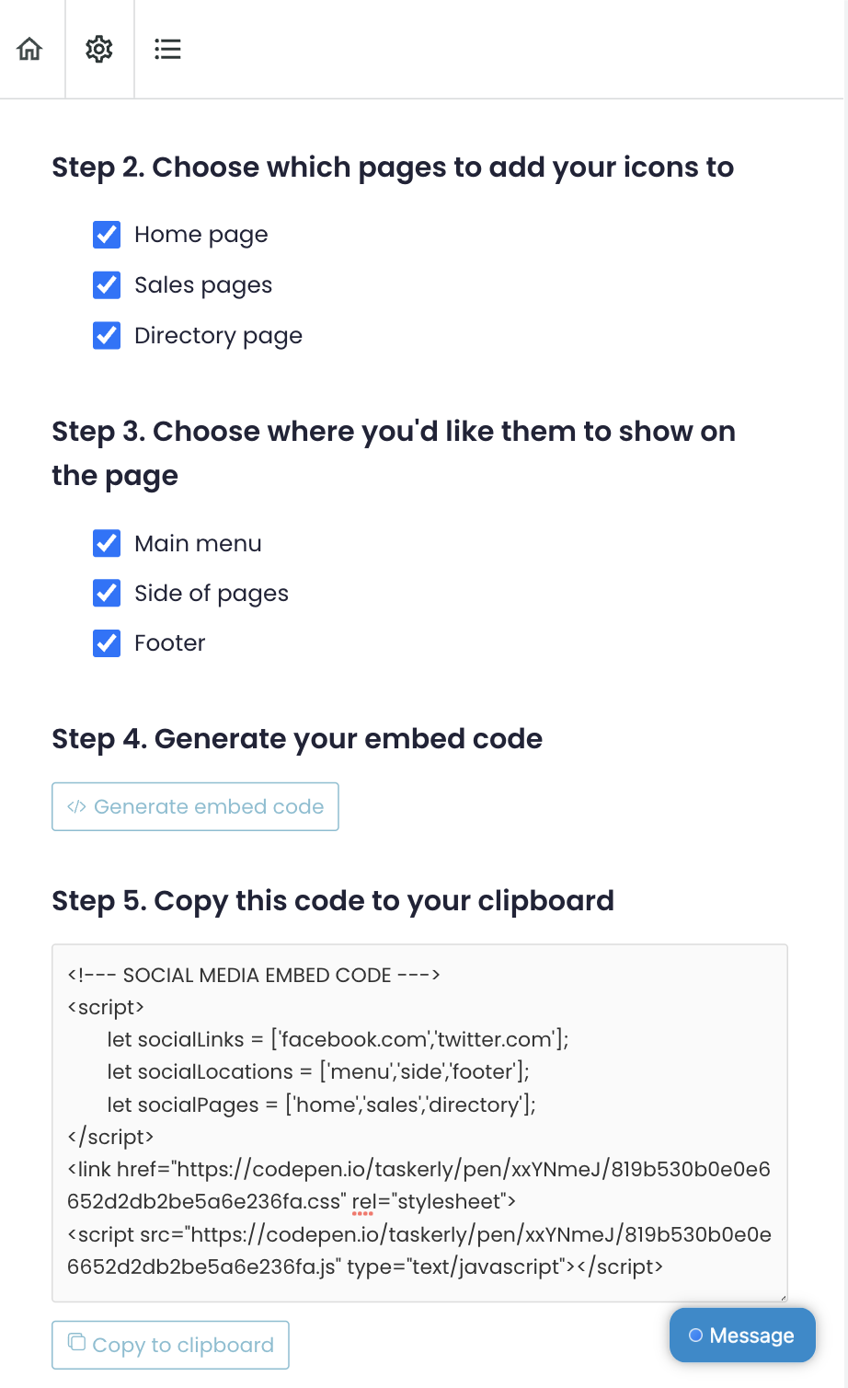Screen dimensions: 848x1388
Task: Click the Generate embed code button
Action: click(195, 806)
